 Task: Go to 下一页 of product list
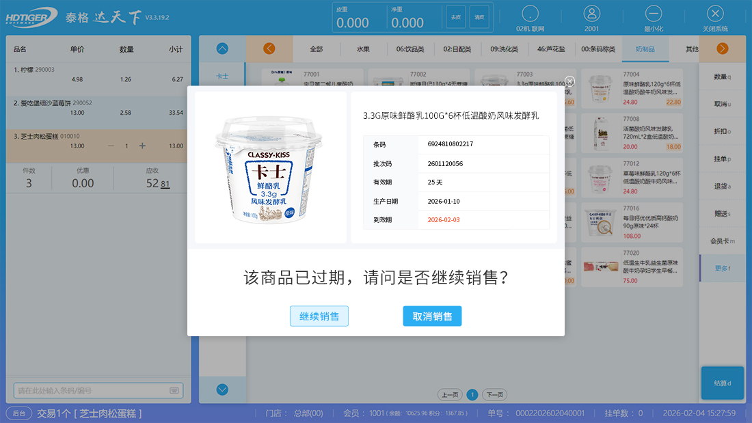click(x=494, y=395)
